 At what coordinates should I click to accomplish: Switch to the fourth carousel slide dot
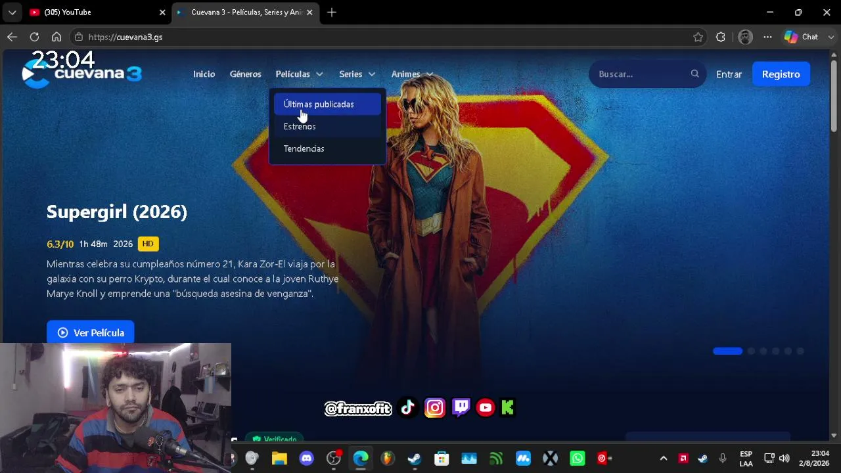click(x=776, y=351)
